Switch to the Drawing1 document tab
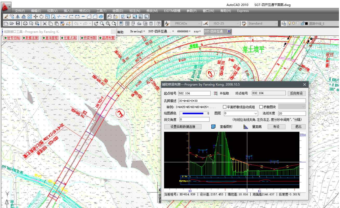This screenshot has width=340, height=208. (136, 31)
